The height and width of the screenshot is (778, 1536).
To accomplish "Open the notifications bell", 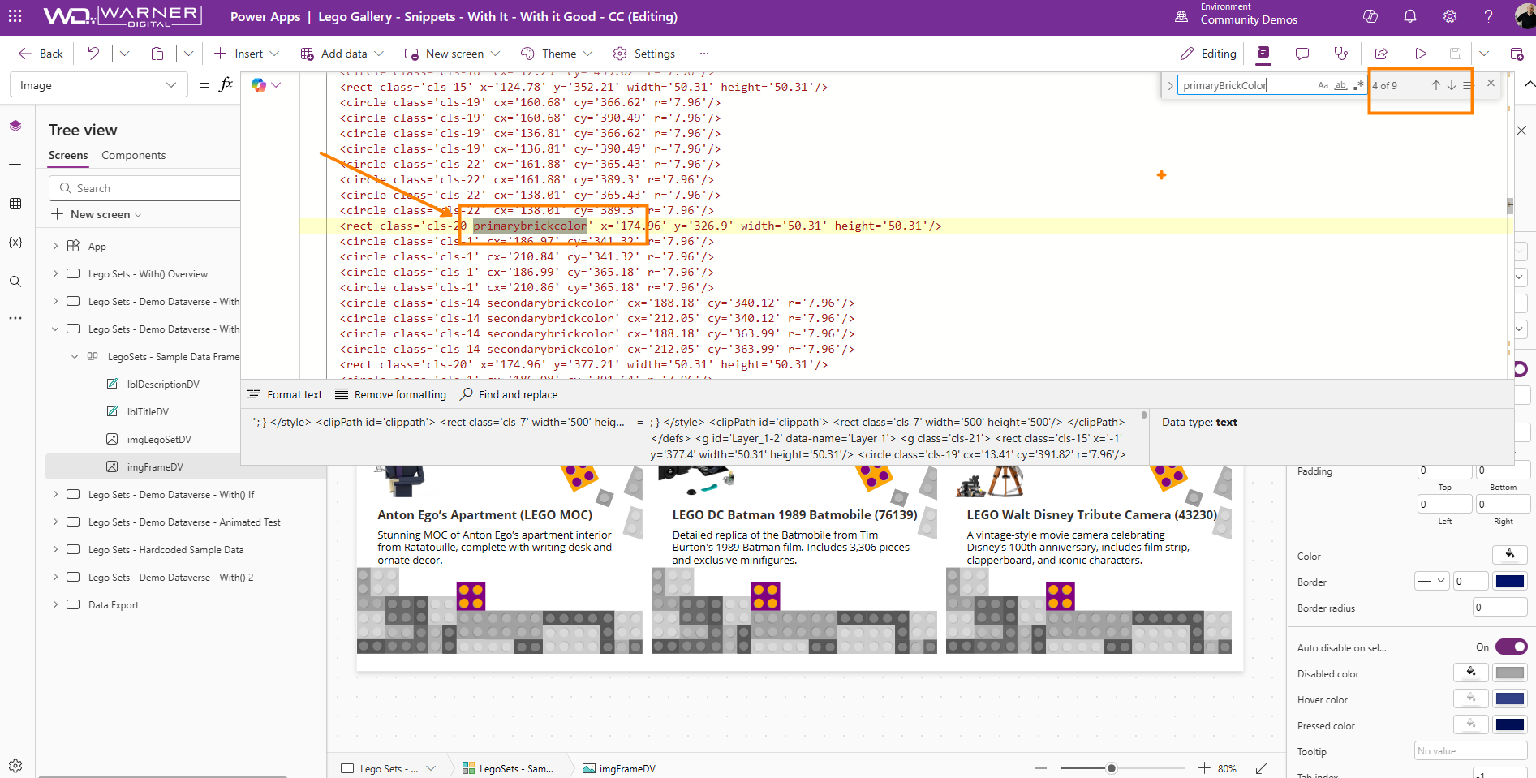I will [x=1410, y=16].
